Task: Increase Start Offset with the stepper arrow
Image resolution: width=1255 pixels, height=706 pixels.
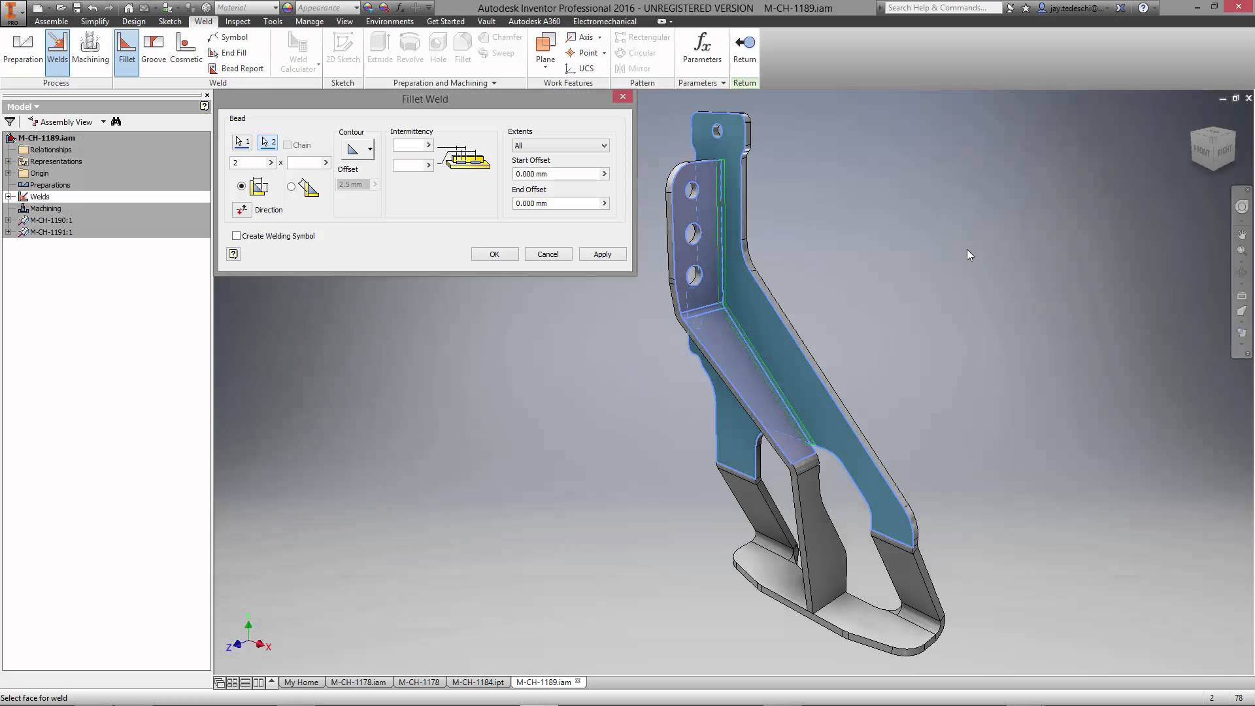Action: point(603,173)
